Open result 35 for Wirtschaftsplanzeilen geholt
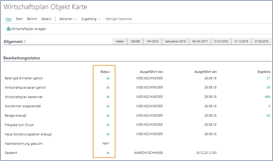 [268, 87]
